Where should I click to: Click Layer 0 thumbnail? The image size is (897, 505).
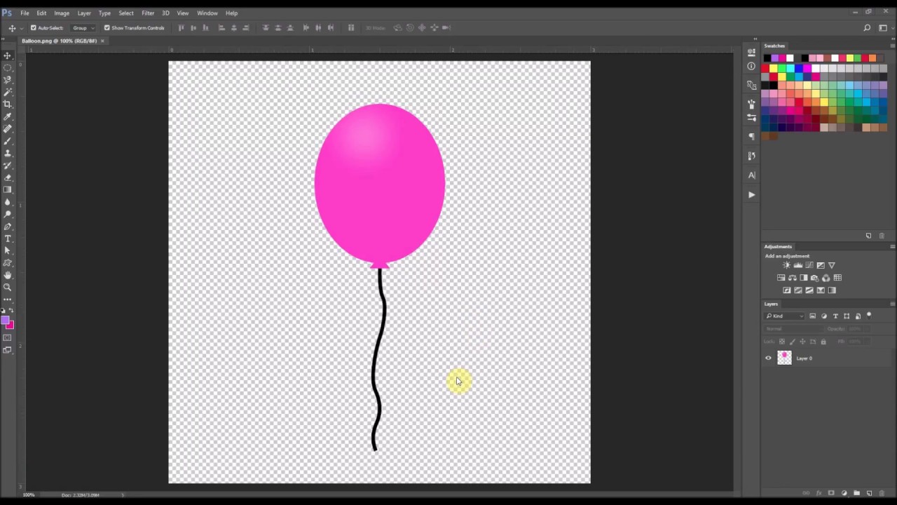(784, 358)
